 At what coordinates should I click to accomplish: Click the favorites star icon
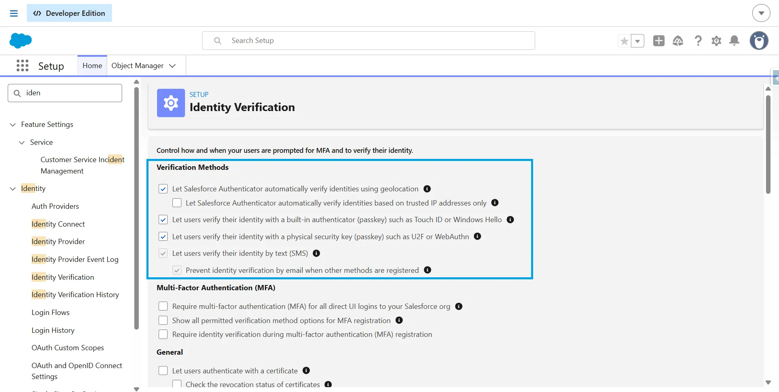click(x=624, y=41)
